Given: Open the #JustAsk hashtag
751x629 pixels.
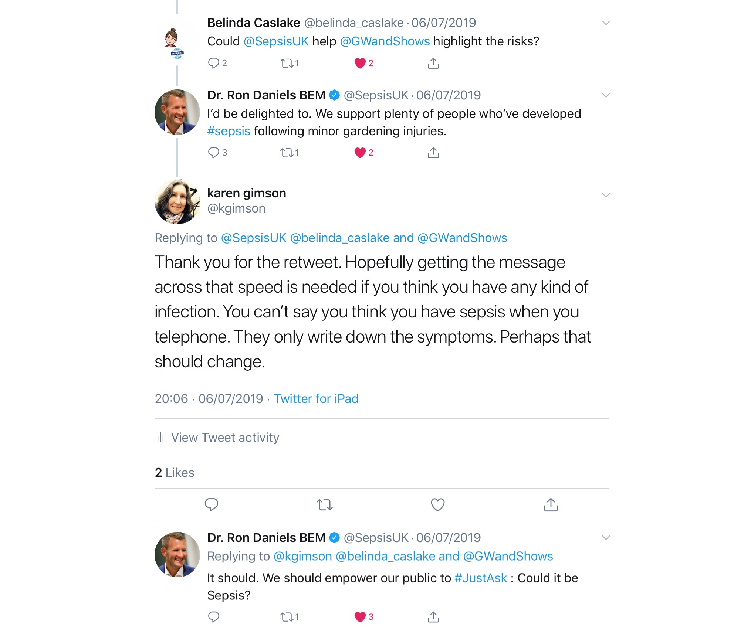Looking at the screenshot, I should click(x=480, y=578).
